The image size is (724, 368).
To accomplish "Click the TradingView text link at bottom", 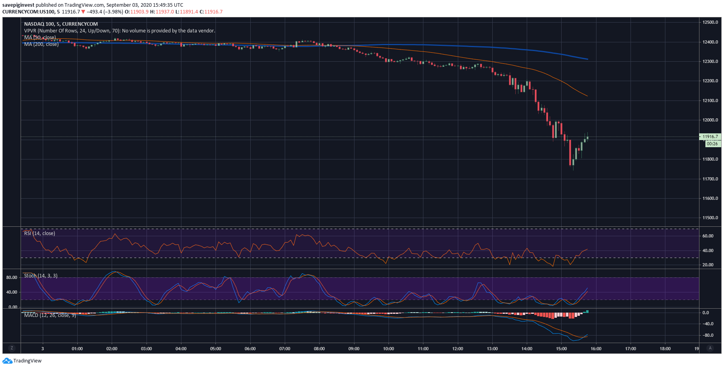I will point(27,361).
